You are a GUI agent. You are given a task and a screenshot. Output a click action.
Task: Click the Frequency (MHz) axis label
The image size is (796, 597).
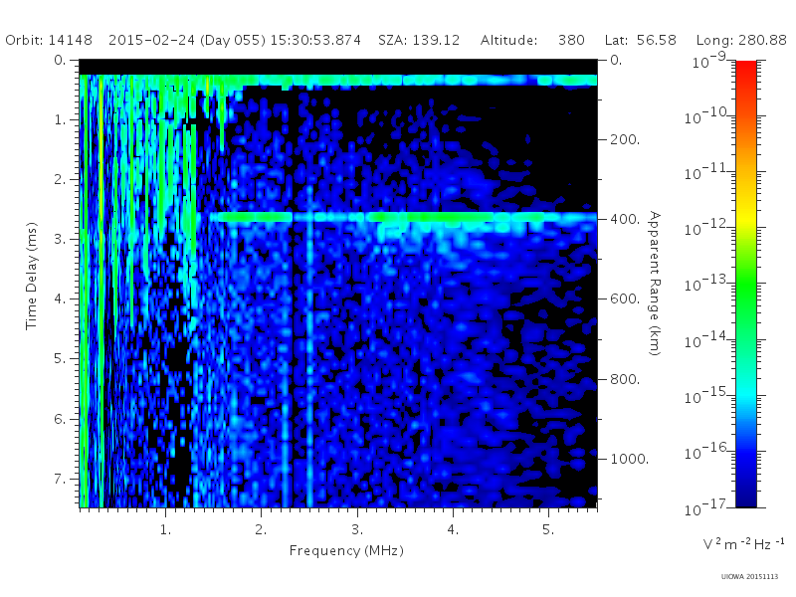[346, 551]
